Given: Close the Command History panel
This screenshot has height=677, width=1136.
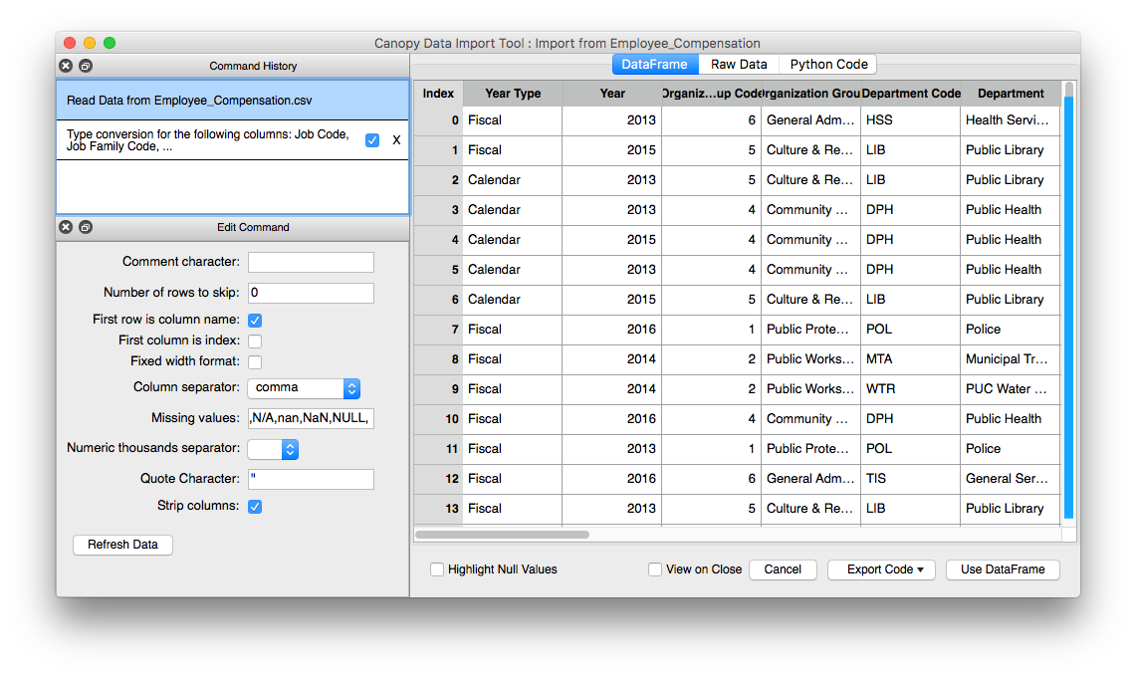Looking at the screenshot, I should tap(66, 66).
